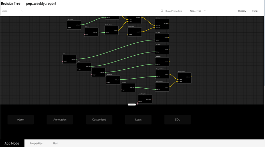
Task: Select the Permeate Select node
Action: 162,87
